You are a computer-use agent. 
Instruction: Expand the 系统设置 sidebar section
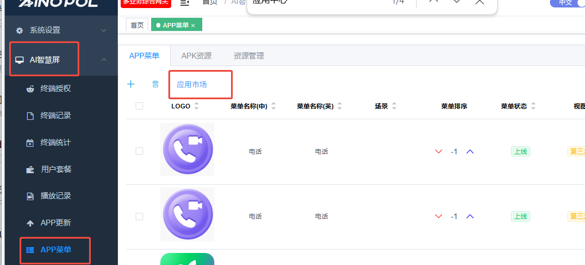coord(60,30)
